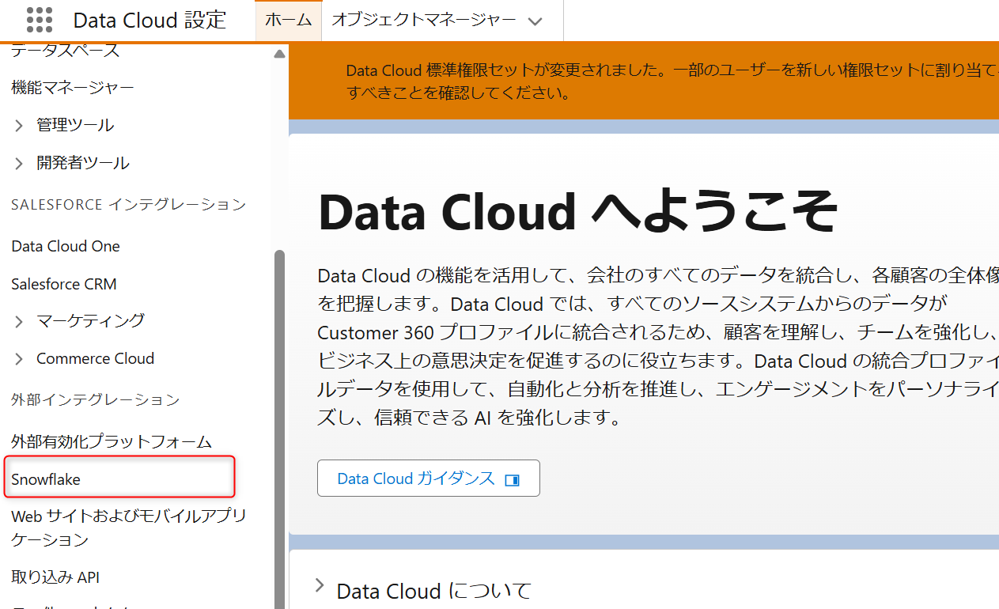Click the sidebar vertical scrollbar thumb
This screenshot has width=999, height=609.
tap(278, 427)
